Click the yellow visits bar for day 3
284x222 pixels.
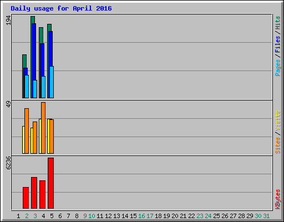tap(32, 140)
